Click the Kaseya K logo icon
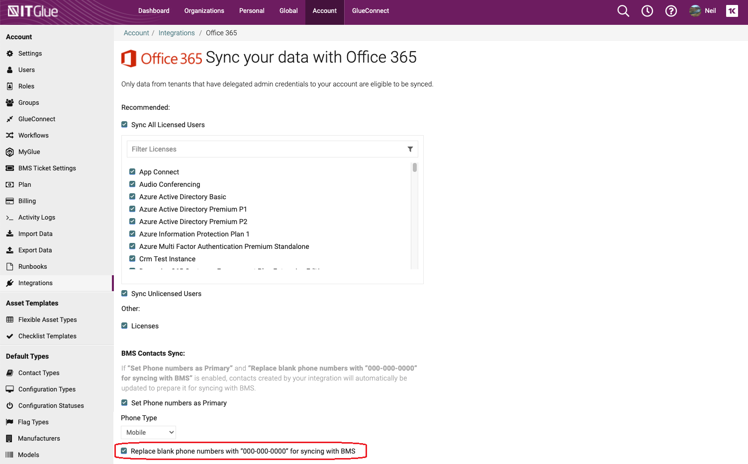The height and width of the screenshot is (464, 748). click(732, 11)
